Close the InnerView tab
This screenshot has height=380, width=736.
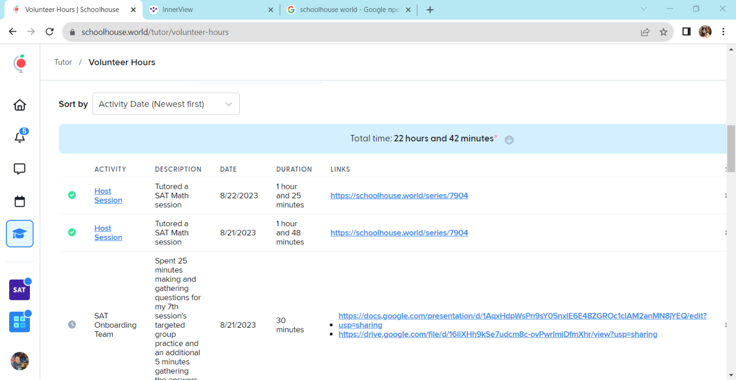(271, 10)
